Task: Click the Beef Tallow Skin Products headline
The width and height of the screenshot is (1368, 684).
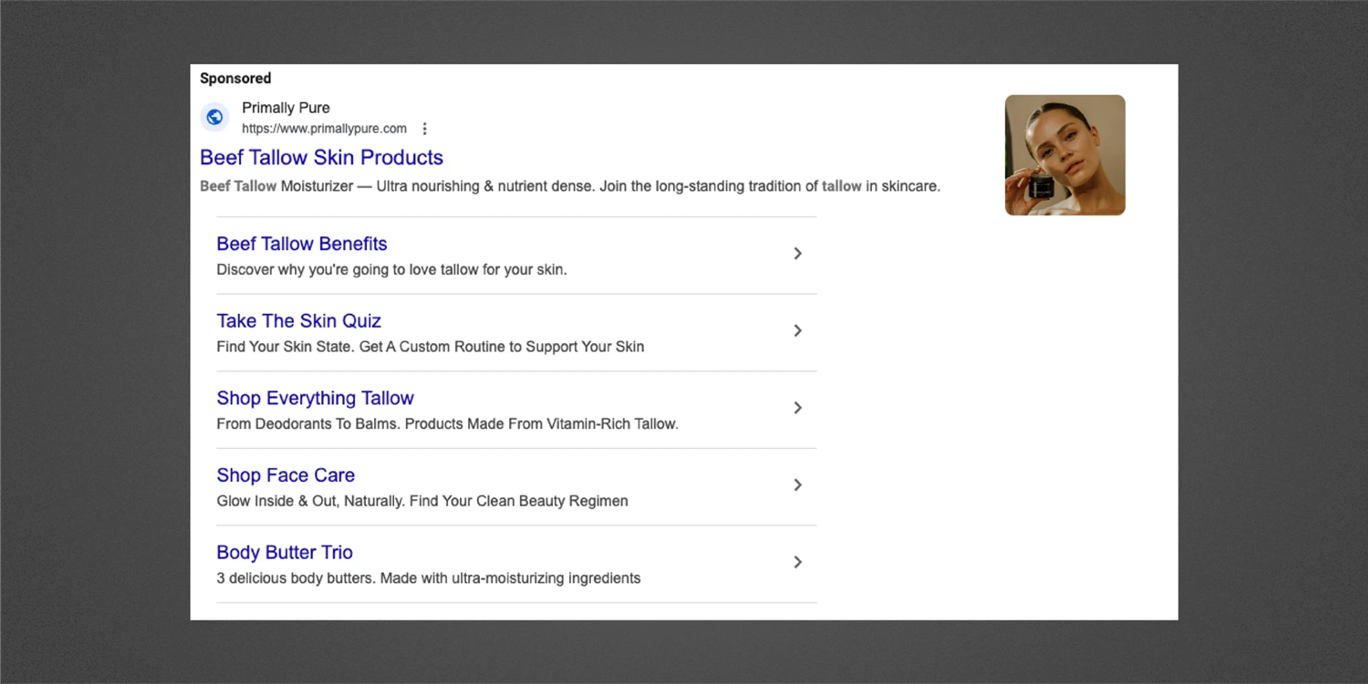Action: [x=321, y=158]
